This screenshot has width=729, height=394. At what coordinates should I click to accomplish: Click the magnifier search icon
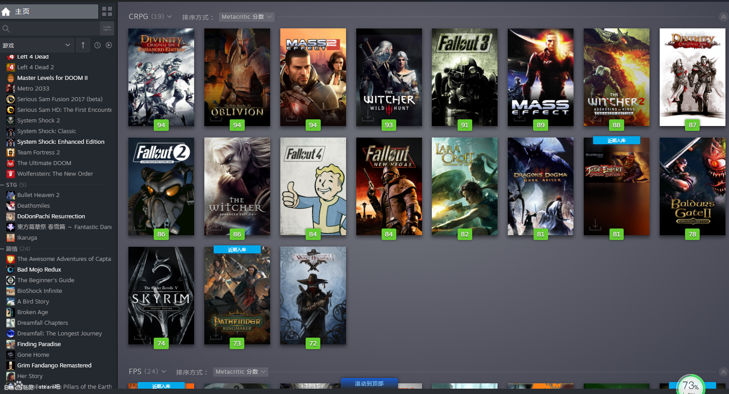tap(6, 29)
